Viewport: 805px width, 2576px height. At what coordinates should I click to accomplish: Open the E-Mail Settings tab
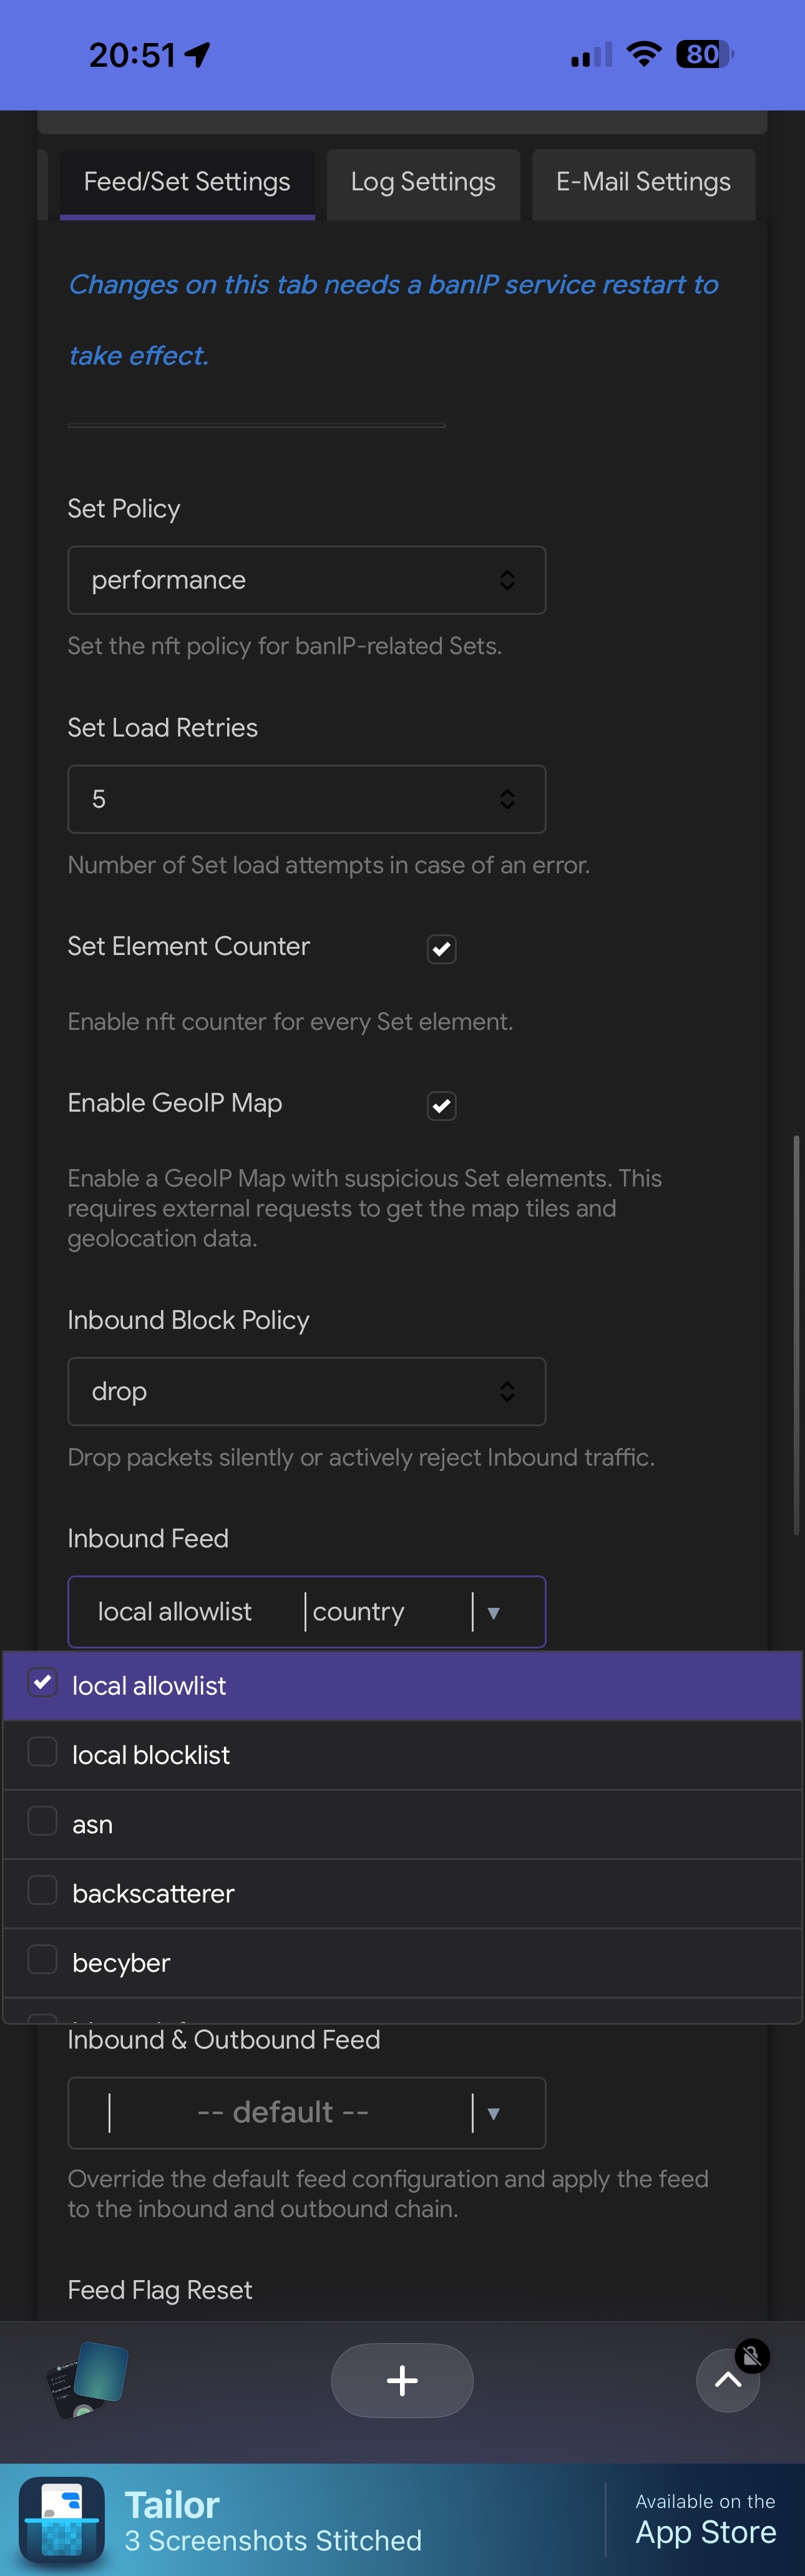[x=643, y=182]
